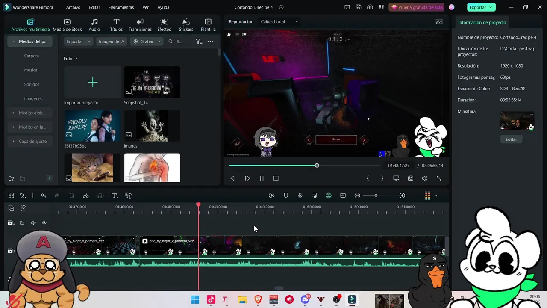This screenshot has height=308, width=547.
Task: Click Prueba gratuita de activación button
Action: pyautogui.click(x=417, y=7)
